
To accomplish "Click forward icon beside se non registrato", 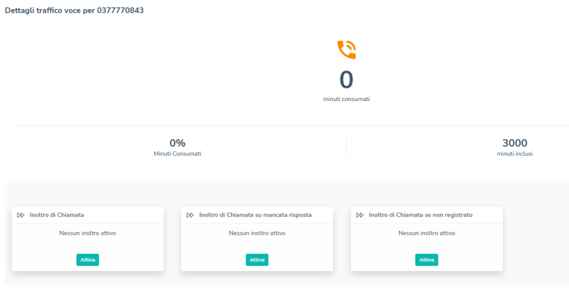I will 360,215.
